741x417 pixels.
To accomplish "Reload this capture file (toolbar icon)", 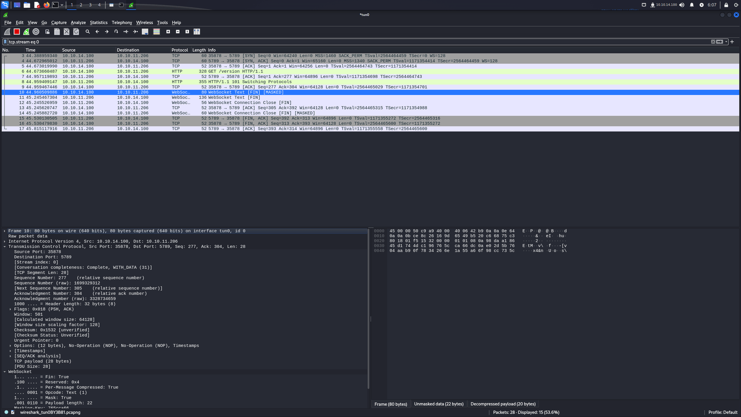I will pos(76,32).
